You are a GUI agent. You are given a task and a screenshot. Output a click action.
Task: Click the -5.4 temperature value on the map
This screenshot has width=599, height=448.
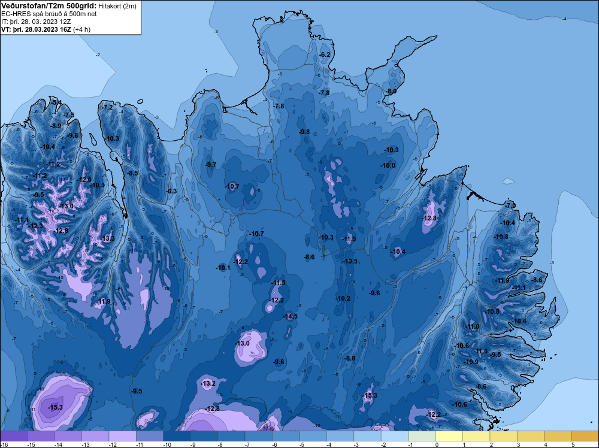pyautogui.click(x=56, y=102)
